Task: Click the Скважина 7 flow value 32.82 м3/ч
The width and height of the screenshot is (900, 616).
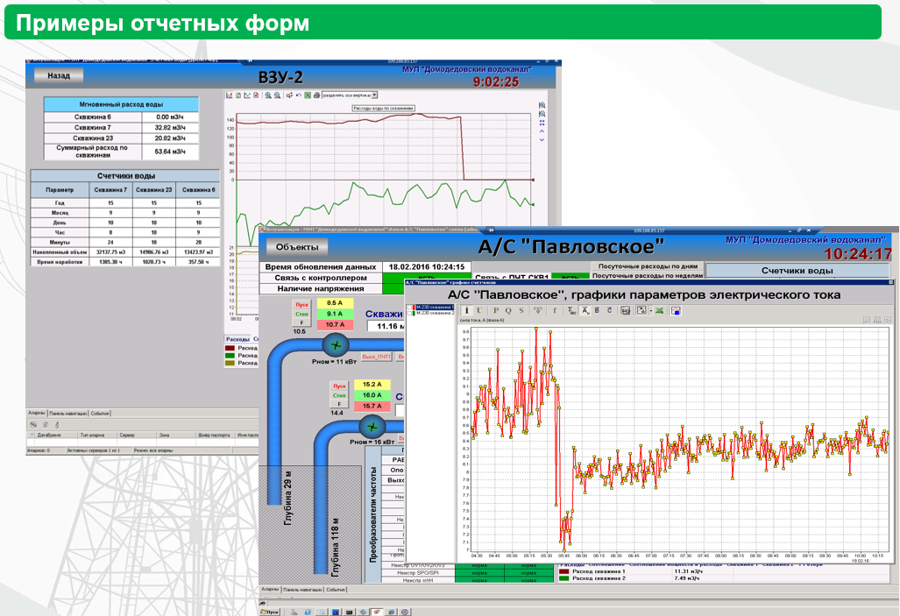Action: coord(170,127)
